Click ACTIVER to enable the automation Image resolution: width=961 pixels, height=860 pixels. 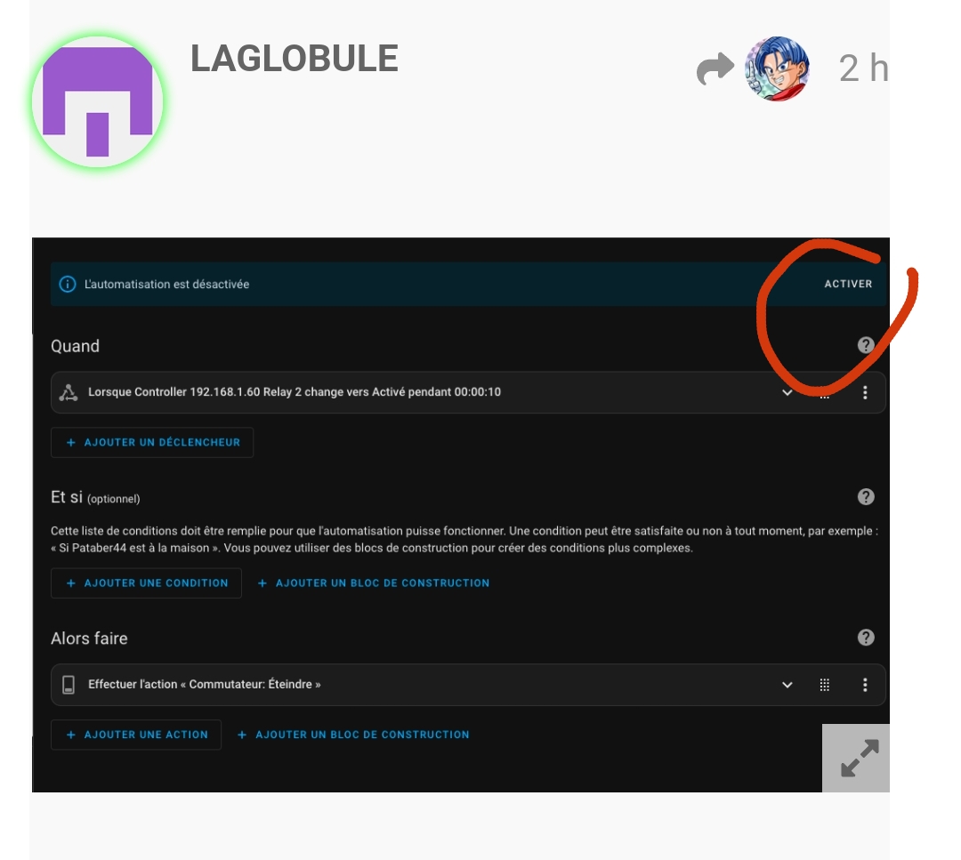pyautogui.click(x=848, y=285)
